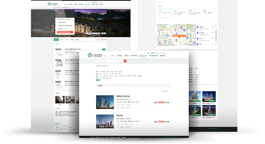Click the green house logo on the back-left page
The width and height of the screenshot is (265, 144).
(x=50, y=4)
